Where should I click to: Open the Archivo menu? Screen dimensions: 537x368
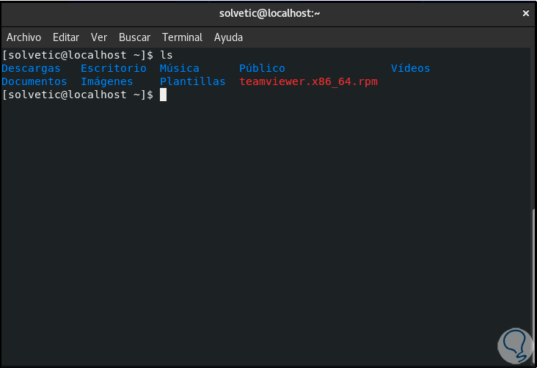click(x=24, y=37)
